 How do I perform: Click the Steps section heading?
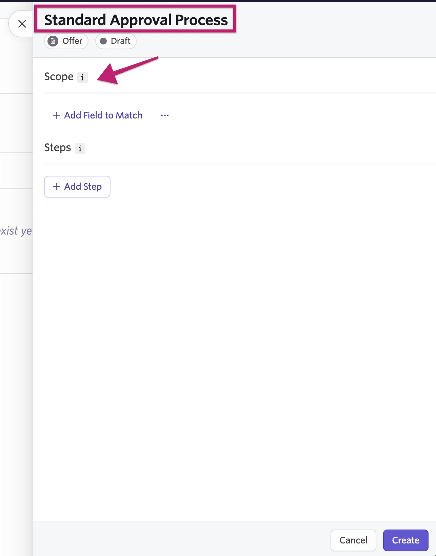click(x=58, y=148)
